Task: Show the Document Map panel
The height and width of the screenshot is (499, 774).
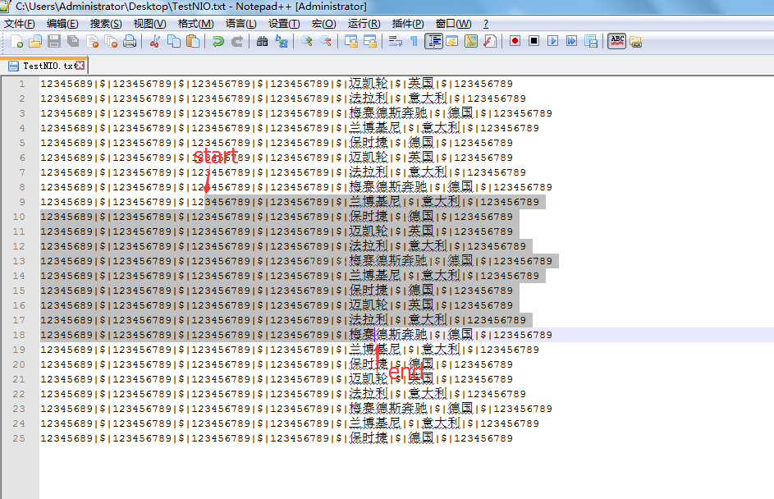Action: click(x=471, y=42)
